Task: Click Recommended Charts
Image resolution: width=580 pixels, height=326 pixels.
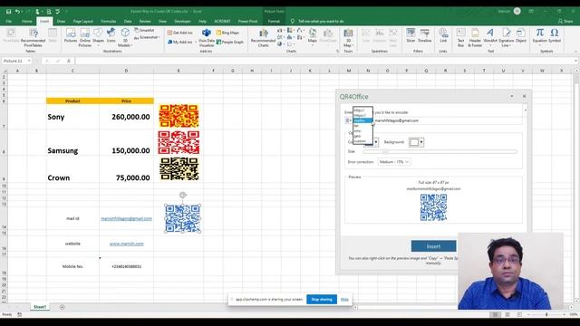Action: pos(263,38)
